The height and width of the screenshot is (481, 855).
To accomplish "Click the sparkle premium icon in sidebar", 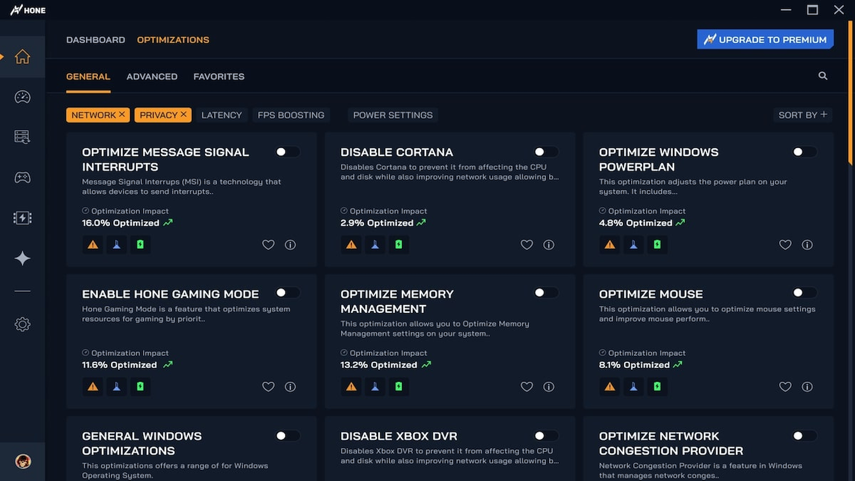I will tap(22, 258).
